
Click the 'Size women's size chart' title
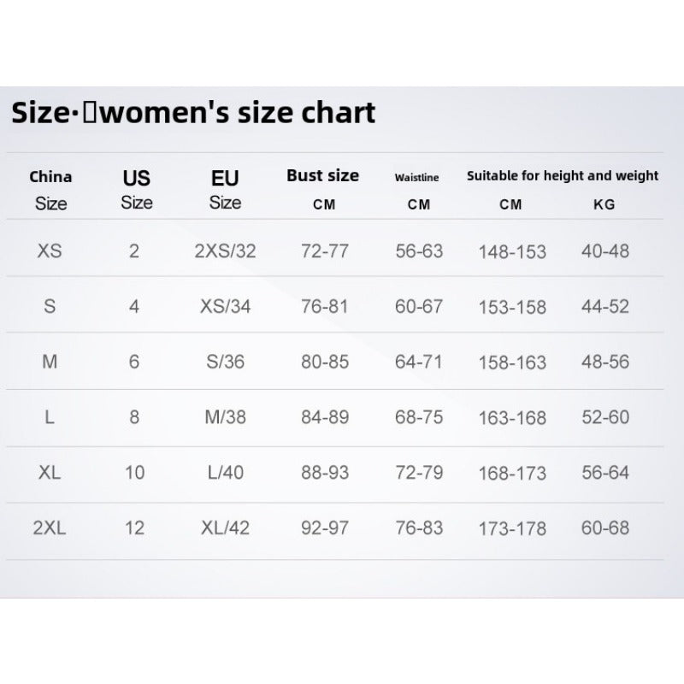(x=193, y=112)
